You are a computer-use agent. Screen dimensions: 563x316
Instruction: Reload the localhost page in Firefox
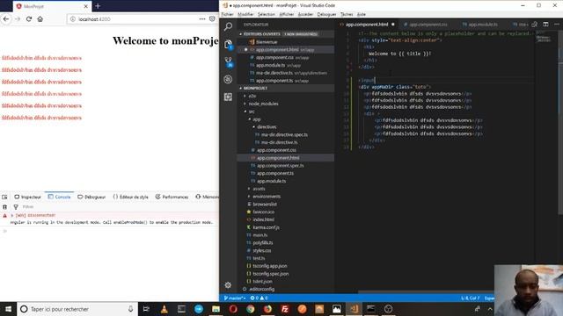pos(29,19)
